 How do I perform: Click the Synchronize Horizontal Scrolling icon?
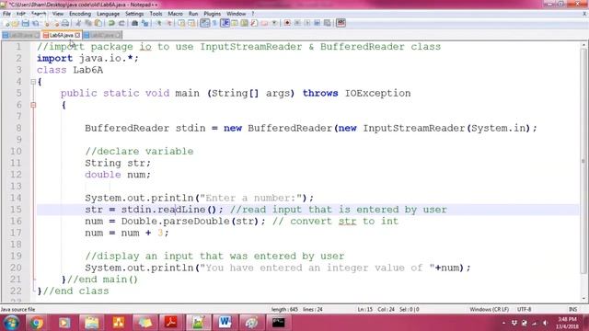point(191,23)
